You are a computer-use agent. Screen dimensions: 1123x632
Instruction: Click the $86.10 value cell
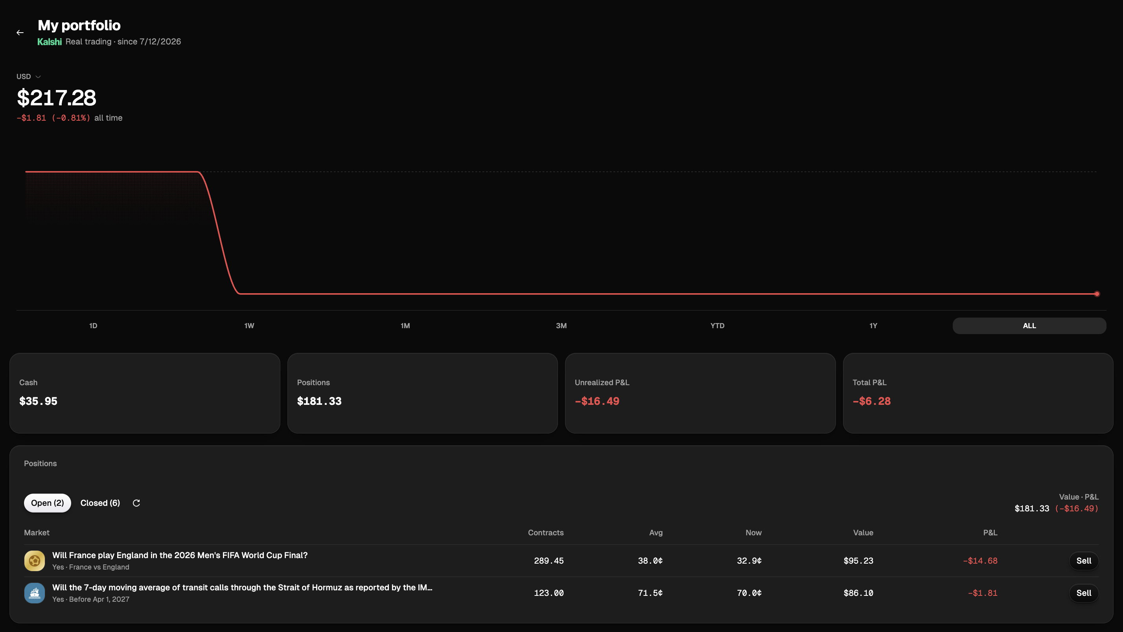click(x=858, y=593)
